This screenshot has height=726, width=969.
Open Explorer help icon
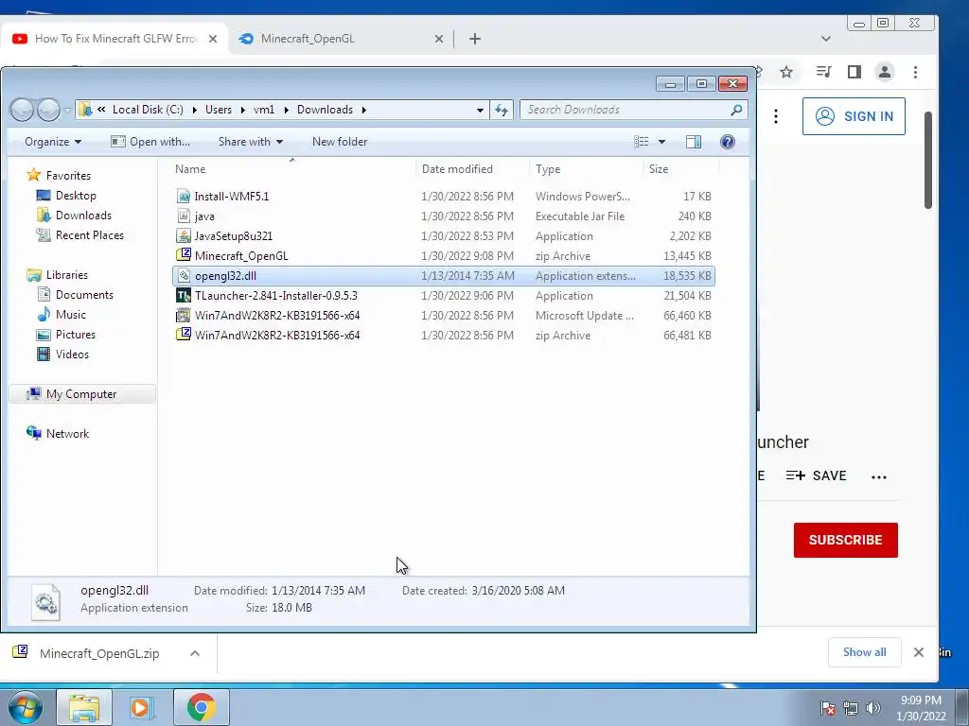pos(728,142)
